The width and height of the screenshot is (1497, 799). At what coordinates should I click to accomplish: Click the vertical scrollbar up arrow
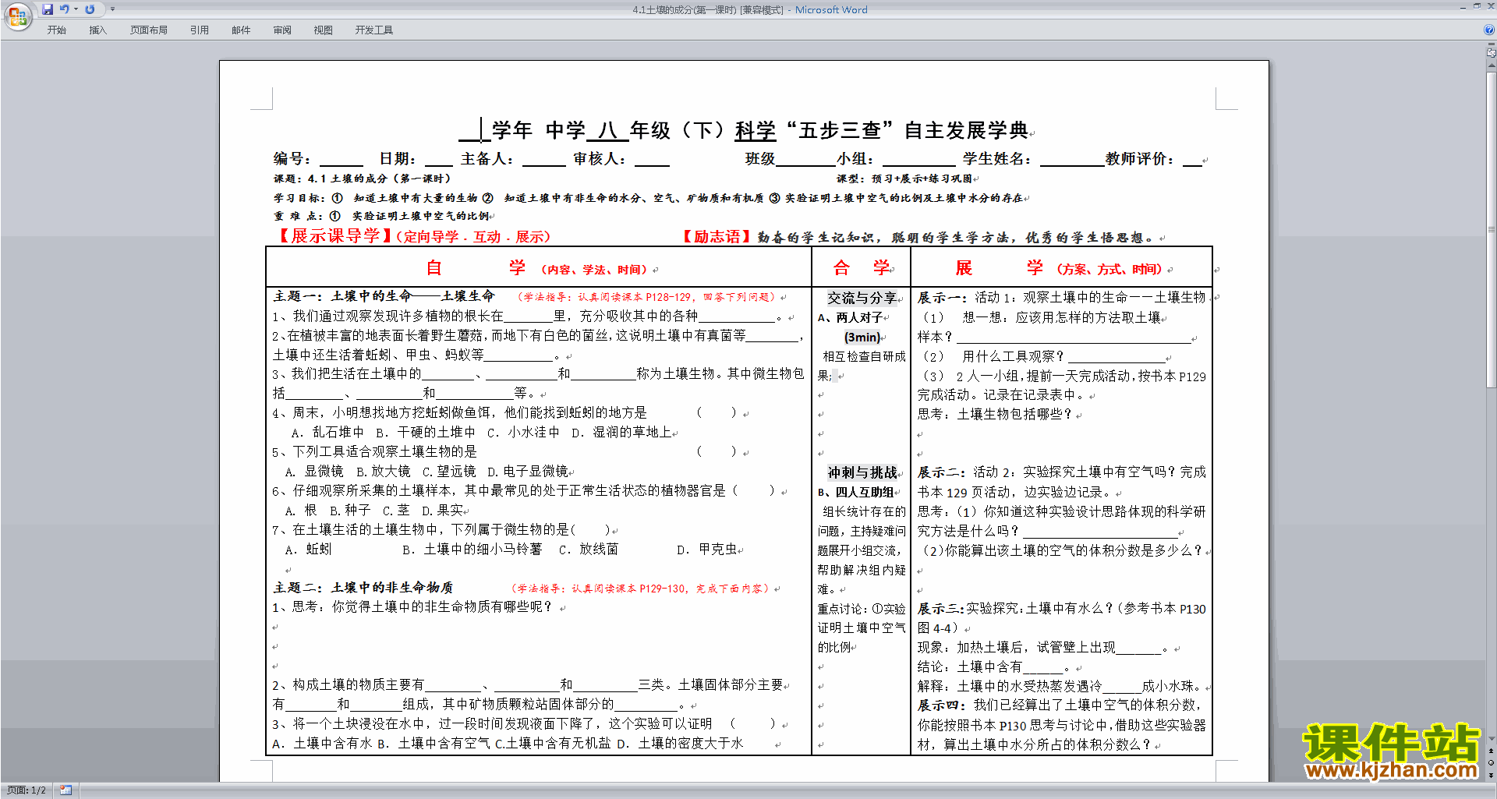1492,67
